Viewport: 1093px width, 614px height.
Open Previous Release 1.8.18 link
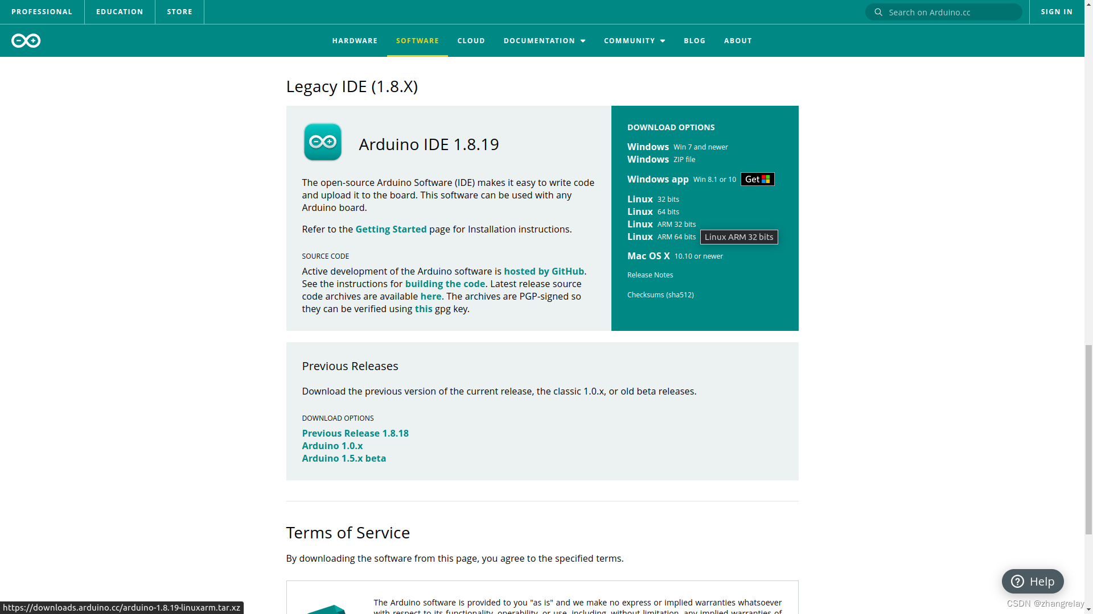coord(355,433)
